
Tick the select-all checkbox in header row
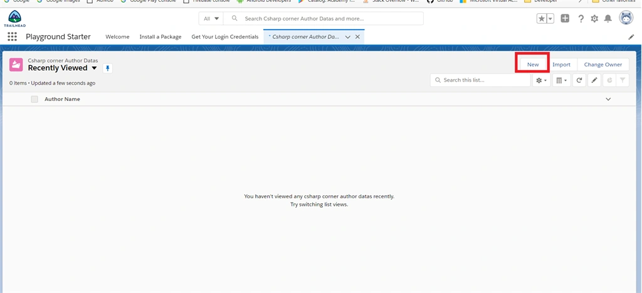click(x=34, y=99)
